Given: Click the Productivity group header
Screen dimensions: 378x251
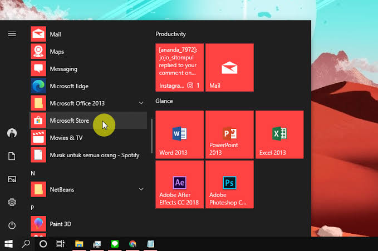Looking at the screenshot, I should [171, 34].
